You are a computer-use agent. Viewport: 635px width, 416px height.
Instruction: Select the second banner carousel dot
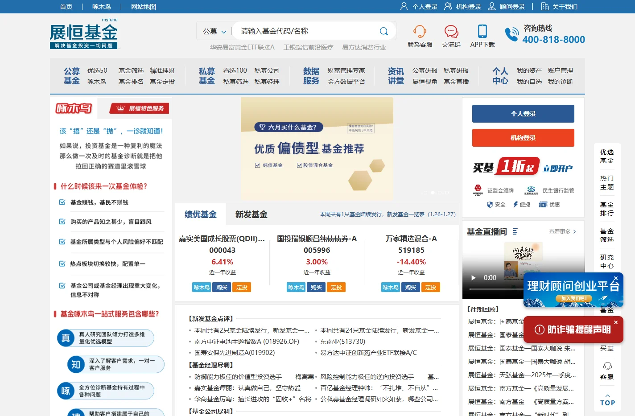point(433,193)
